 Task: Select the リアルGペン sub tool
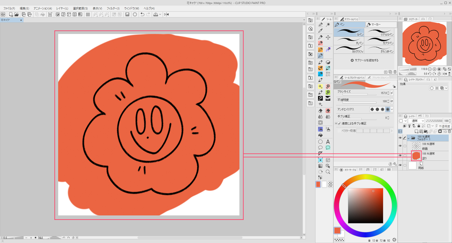pos(379,32)
